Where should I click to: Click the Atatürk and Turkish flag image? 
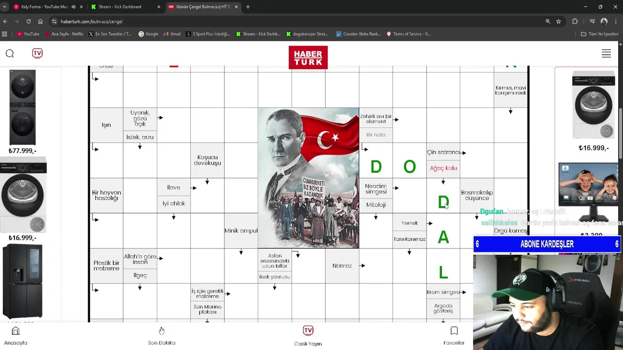[308, 178]
